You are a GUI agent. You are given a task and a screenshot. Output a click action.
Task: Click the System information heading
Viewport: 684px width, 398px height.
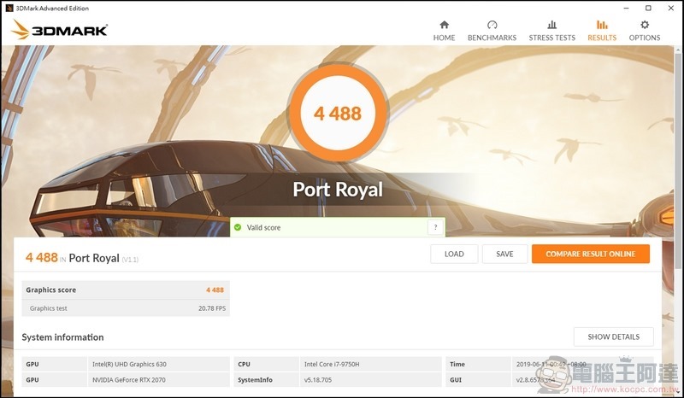62,337
